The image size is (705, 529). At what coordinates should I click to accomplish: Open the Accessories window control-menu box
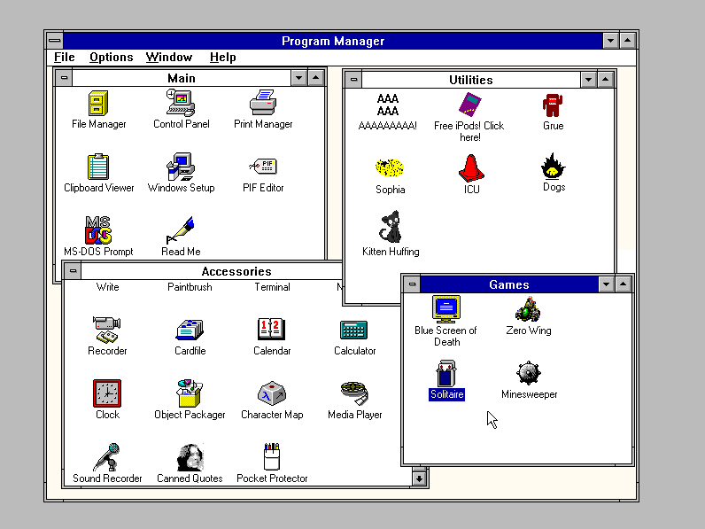pyautogui.click(x=73, y=271)
